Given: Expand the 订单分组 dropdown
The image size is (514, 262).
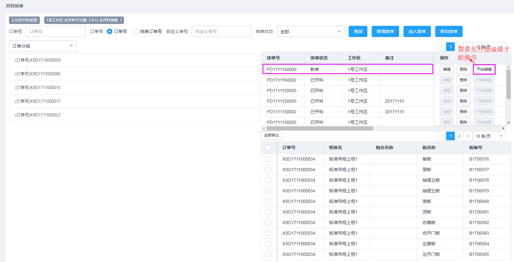Looking at the screenshot, I should pos(43,46).
